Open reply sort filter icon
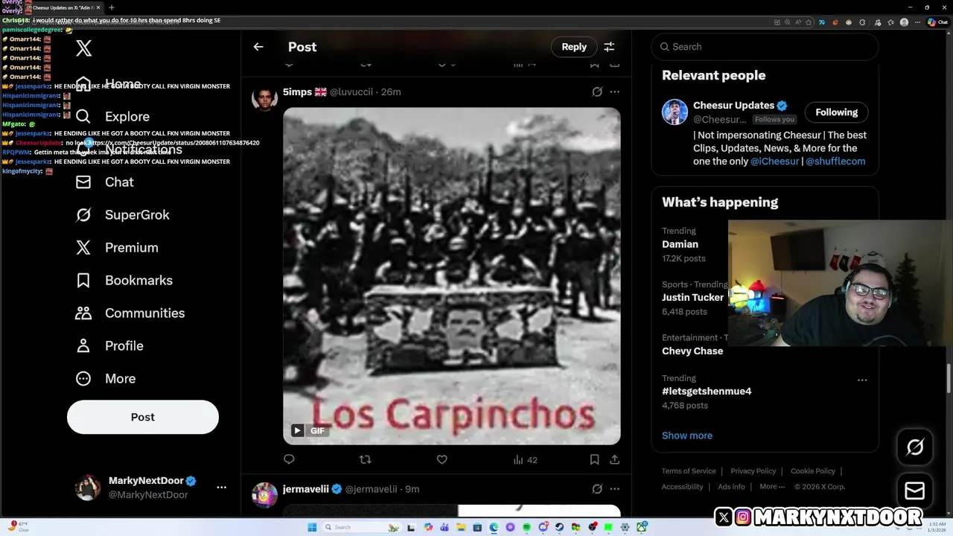 click(609, 46)
